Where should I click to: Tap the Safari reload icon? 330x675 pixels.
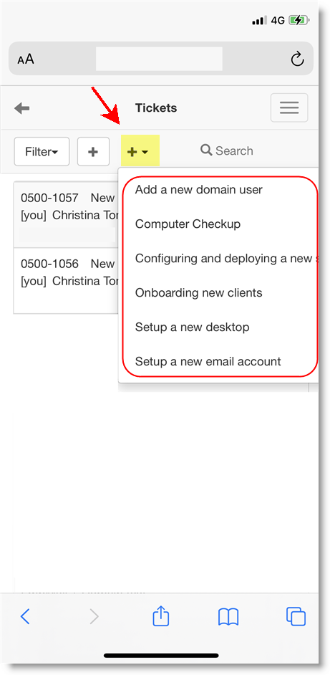(297, 59)
